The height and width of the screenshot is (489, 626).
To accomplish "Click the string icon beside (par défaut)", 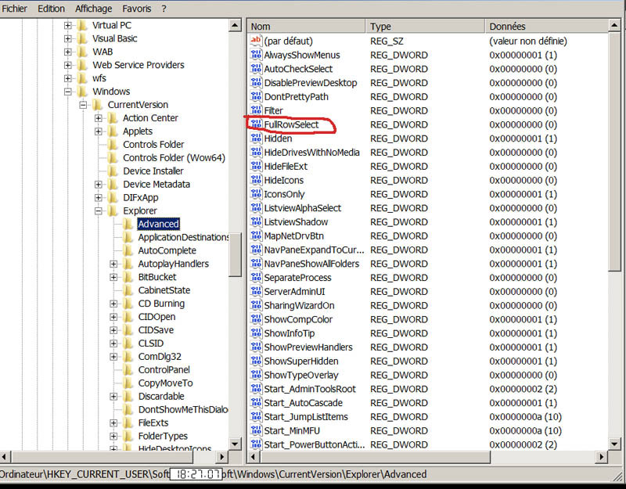I will (256, 41).
